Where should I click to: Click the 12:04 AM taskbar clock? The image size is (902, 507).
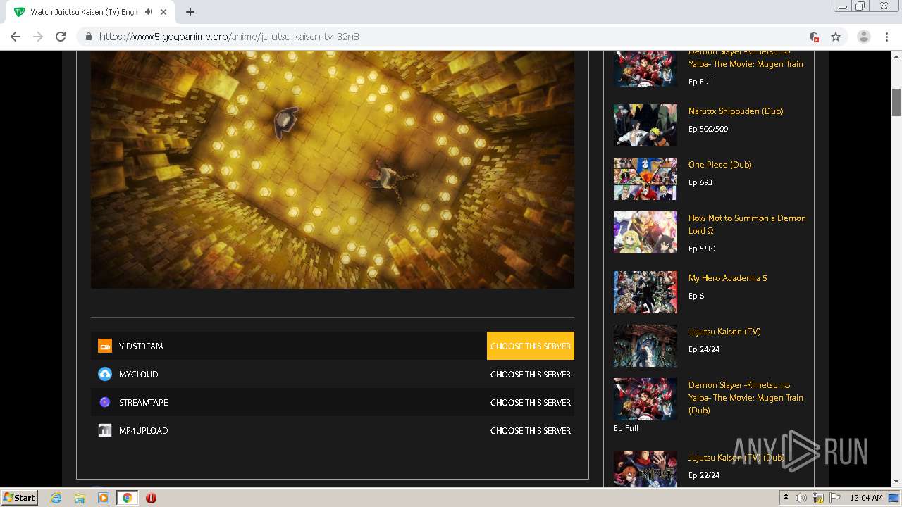click(866, 498)
